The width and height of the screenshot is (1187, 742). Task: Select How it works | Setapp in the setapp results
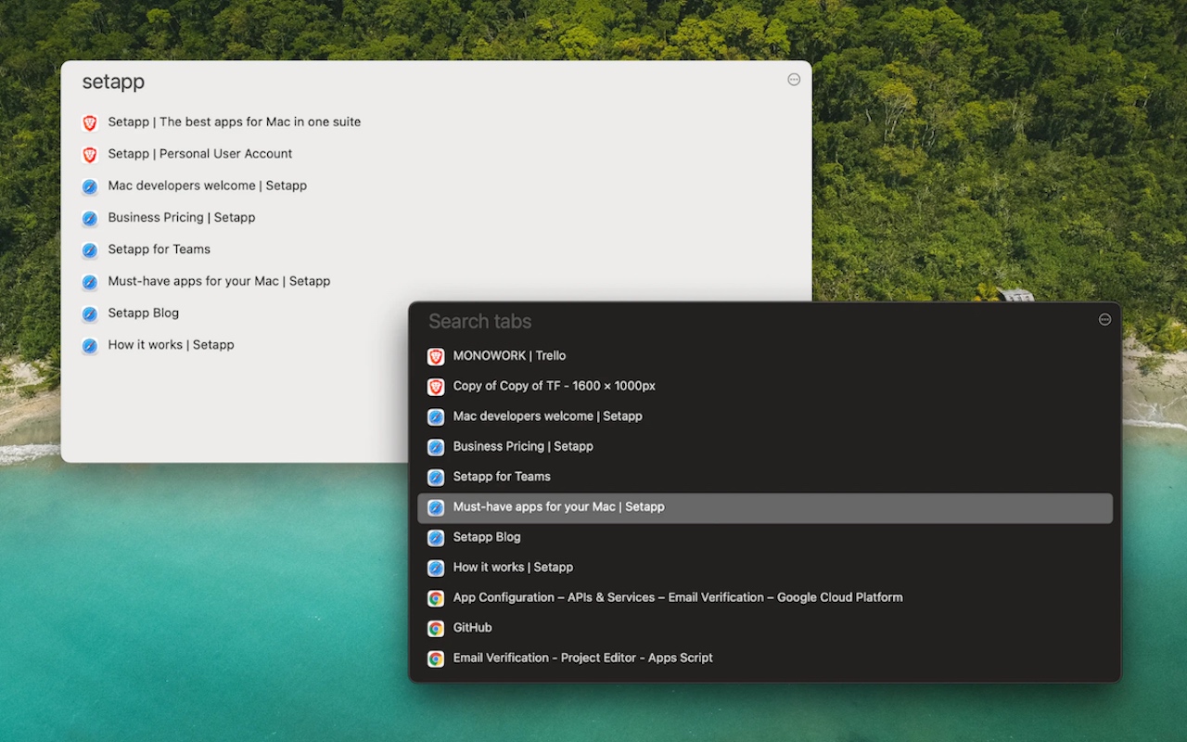(172, 344)
